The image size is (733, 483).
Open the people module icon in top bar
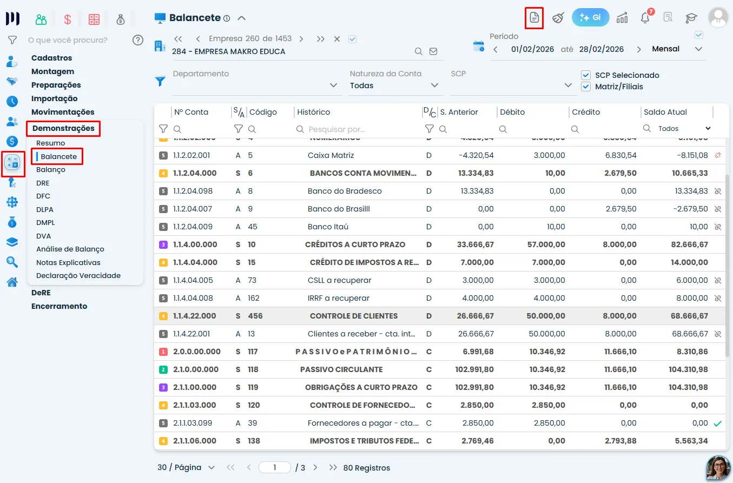click(x=41, y=19)
